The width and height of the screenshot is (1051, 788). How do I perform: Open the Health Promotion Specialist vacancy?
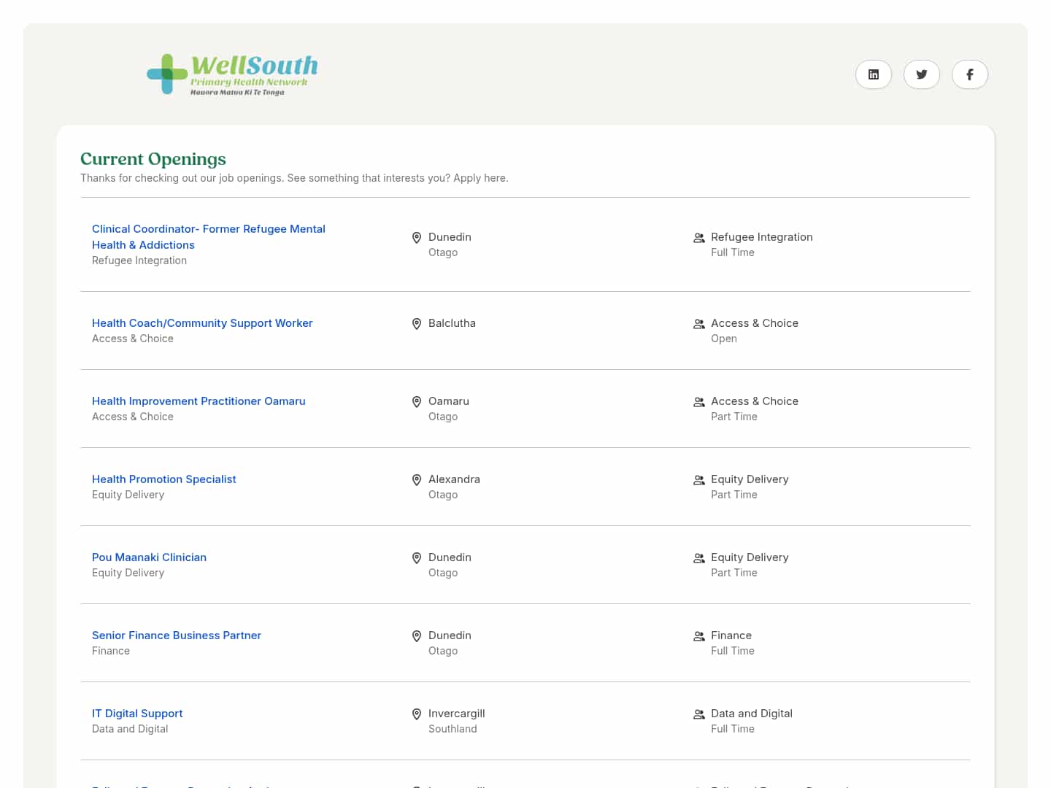pyautogui.click(x=163, y=479)
